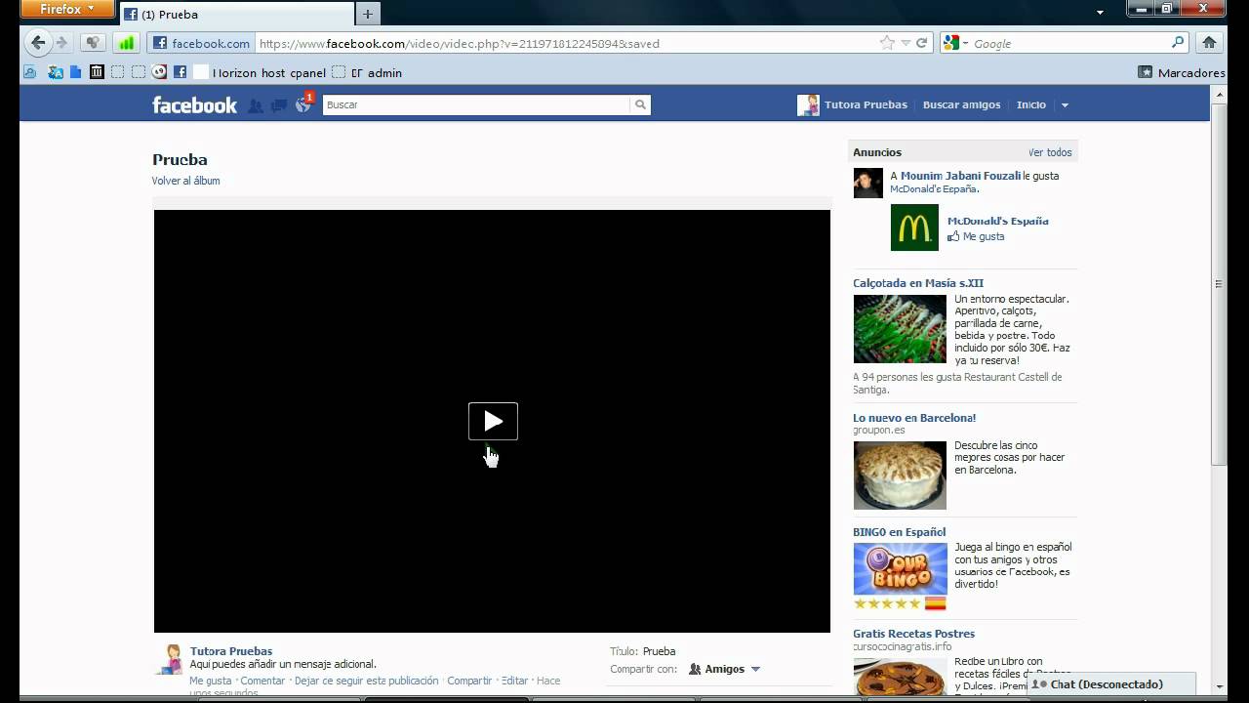This screenshot has width=1249, height=703.
Task: Open the Tutora Pruebas author link below the video
Action: (x=231, y=651)
